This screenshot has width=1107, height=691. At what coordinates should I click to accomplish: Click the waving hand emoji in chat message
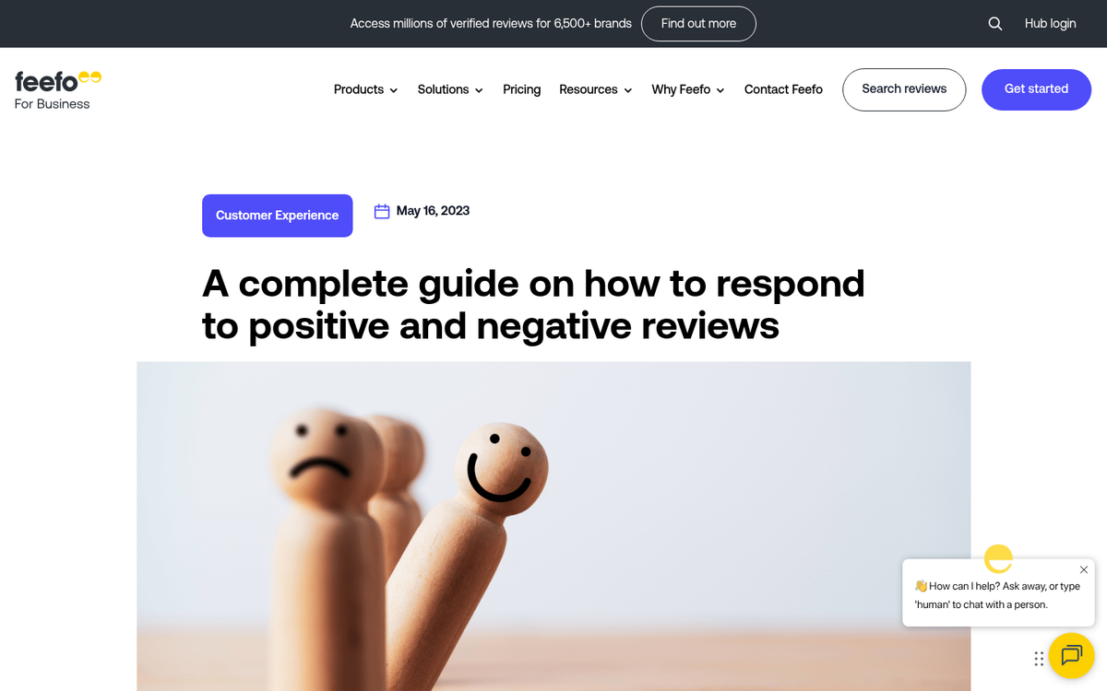tap(920, 585)
